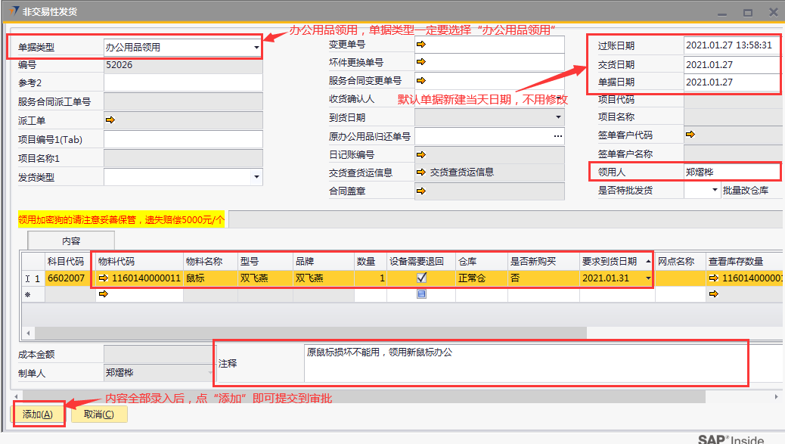This screenshot has width=785, height=444.
Task: Open material 1160140000011 via its link arrow
Action: coord(104,278)
